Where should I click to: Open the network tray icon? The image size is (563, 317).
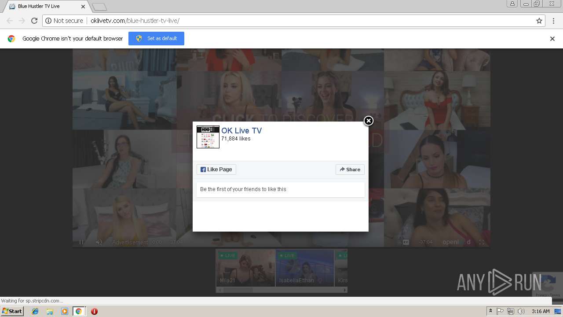(x=511, y=311)
